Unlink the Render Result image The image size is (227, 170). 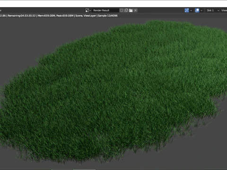[x=135, y=10]
